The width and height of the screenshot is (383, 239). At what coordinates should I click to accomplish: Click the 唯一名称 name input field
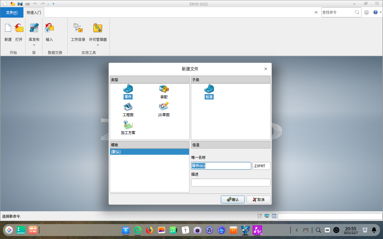(221, 166)
